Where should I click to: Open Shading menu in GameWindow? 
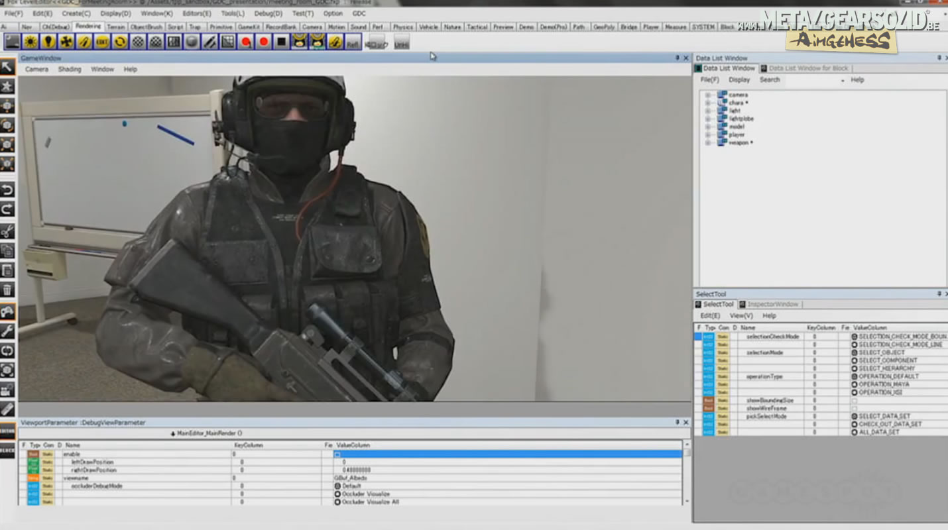70,69
